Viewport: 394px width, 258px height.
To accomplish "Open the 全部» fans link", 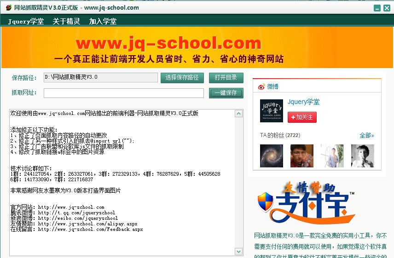I will tap(366, 136).
